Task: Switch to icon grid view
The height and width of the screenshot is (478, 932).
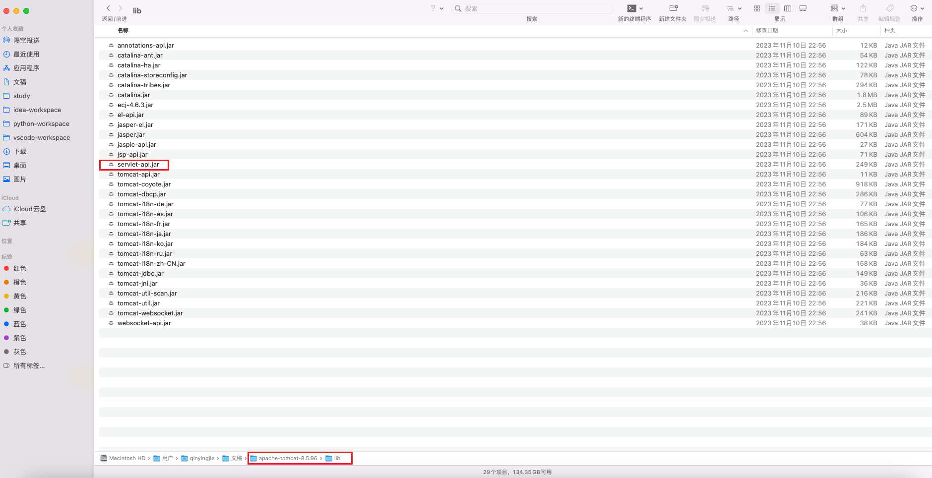Action: (x=757, y=8)
